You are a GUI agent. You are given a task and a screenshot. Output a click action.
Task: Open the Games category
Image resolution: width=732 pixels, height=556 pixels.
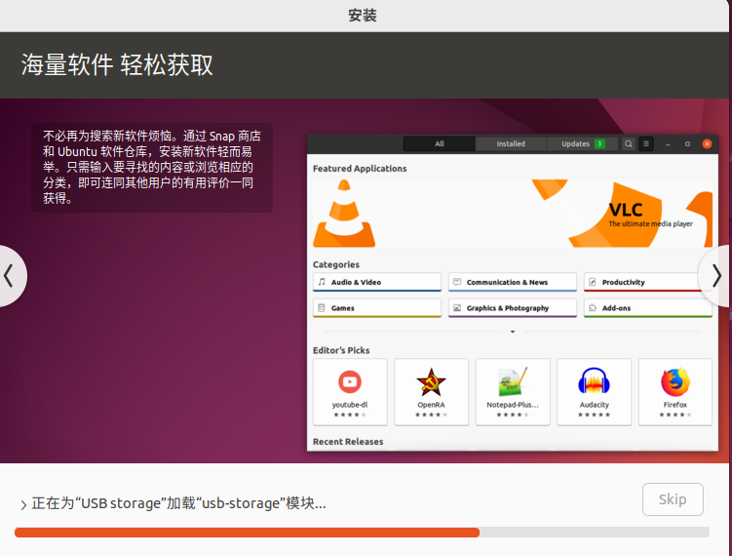(377, 308)
